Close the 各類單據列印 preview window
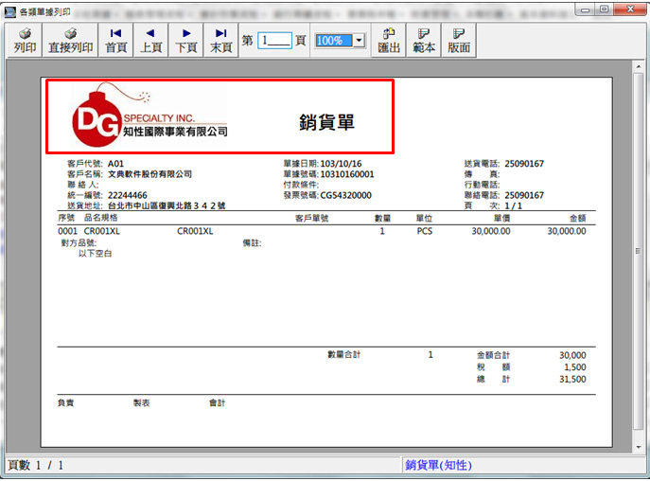The image size is (650, 481). (x=629, y=9)
